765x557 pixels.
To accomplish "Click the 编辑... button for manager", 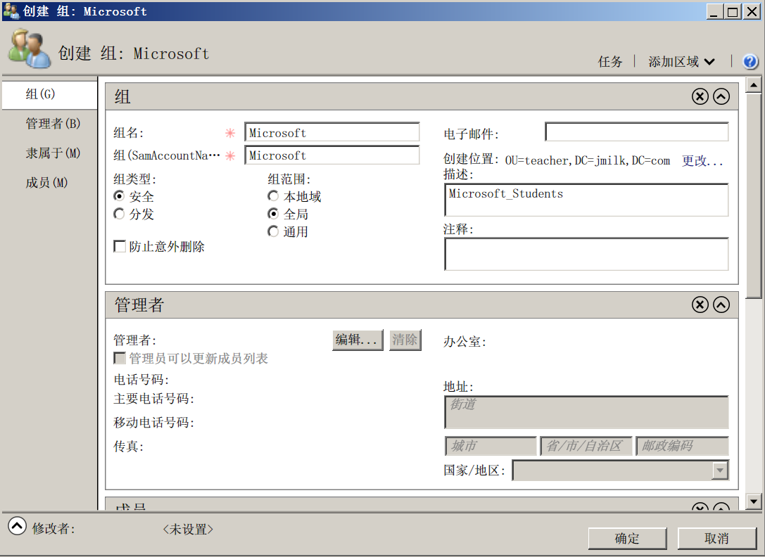I will [358, 340].
